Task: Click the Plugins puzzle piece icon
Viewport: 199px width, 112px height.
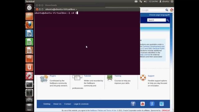Action: tap(44, 78)
